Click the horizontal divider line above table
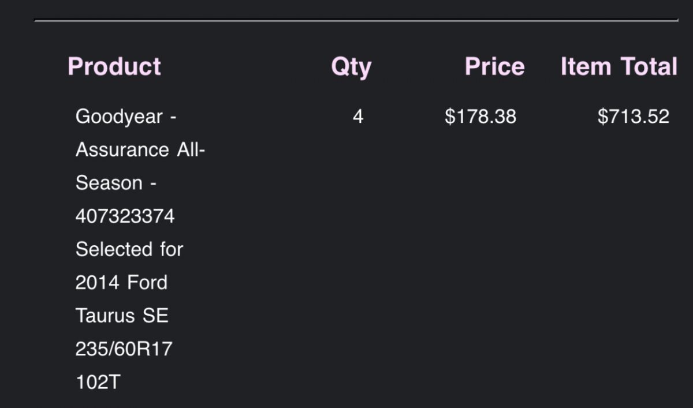Screen dimensions: 693x408 356,20
